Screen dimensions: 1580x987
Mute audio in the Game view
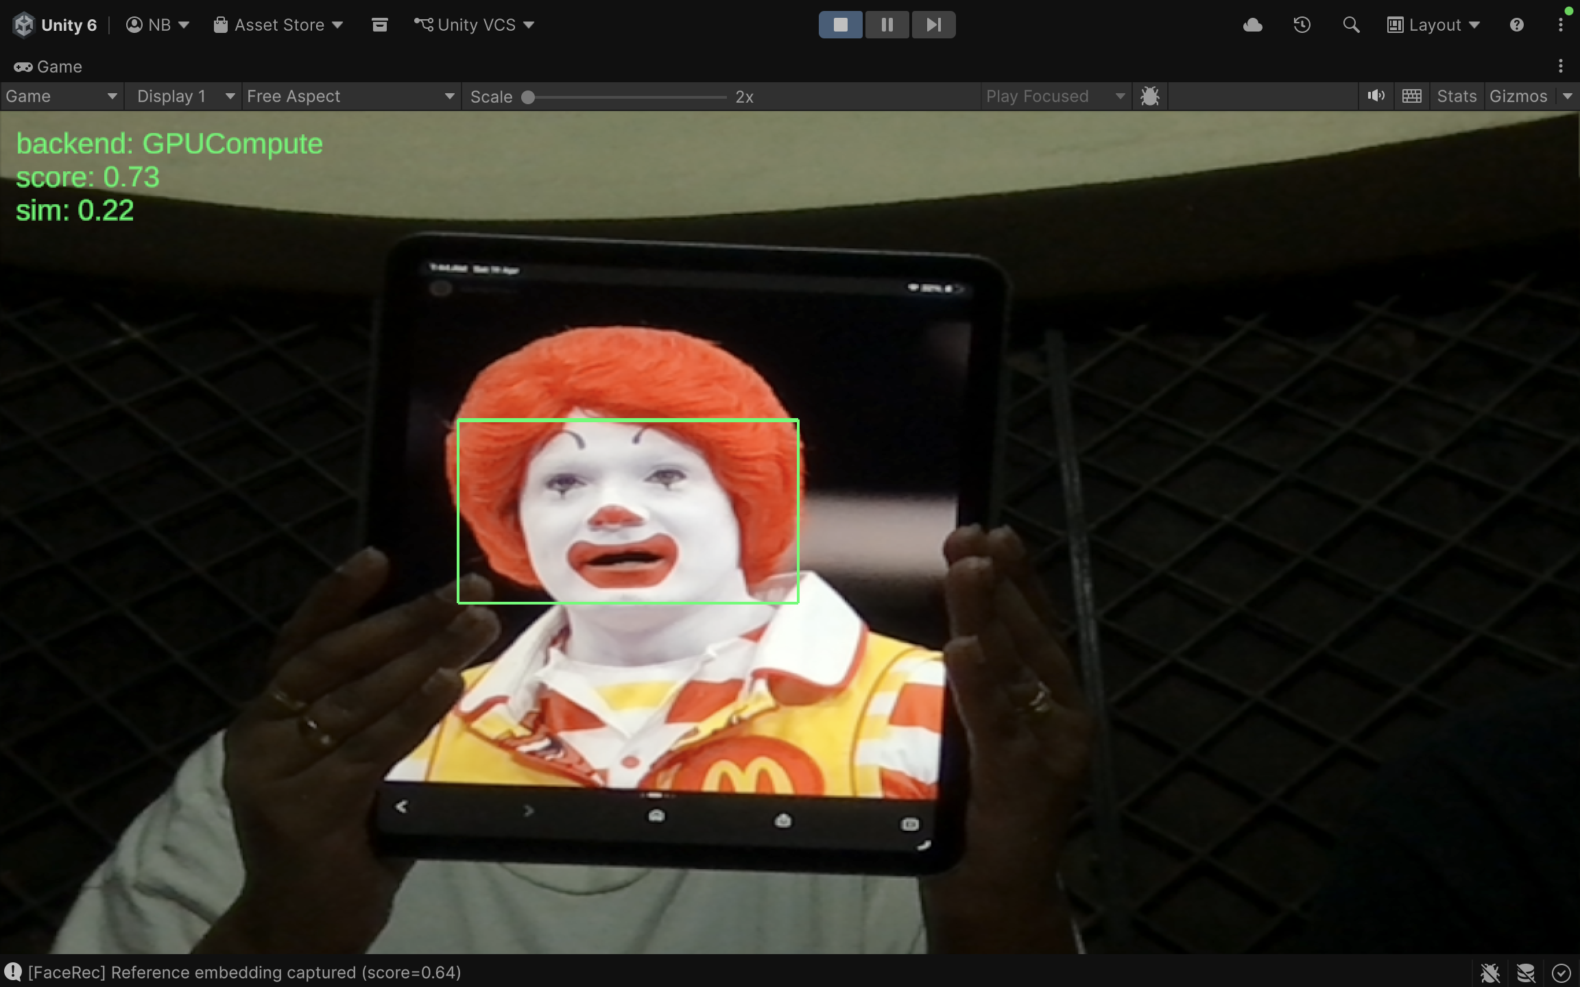[x=1376, y=96]
